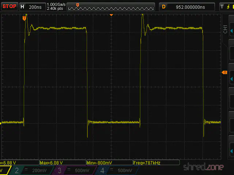Toggle channel 4 label showing 500mV
Image resolution: width=234 pixels, height=175 pixels.
click(116, 171)
